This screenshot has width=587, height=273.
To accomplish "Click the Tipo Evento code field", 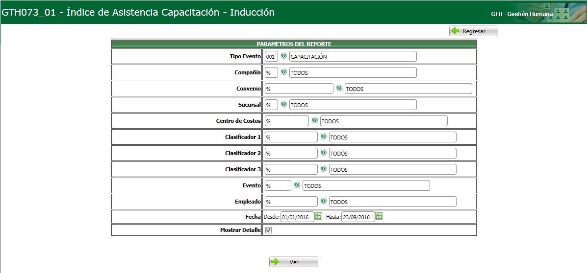I will [x=271, y=56].
